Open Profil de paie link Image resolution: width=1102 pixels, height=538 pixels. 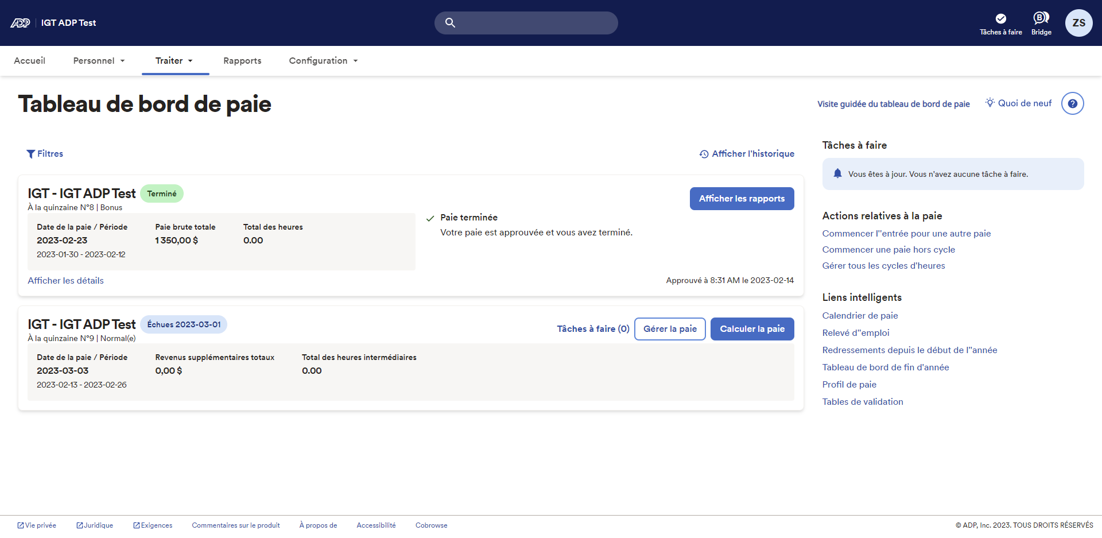[849, 385]
